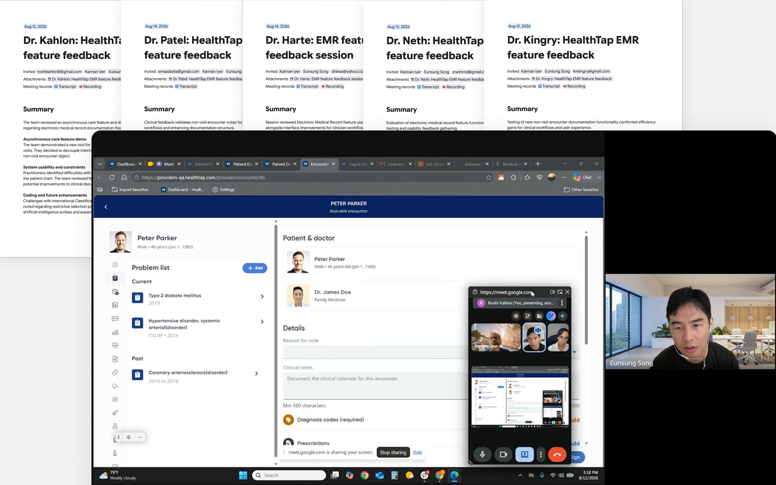Viewport: 776px width, 485px height.
Task: Click the Meet record button icon
Action: coord(516,316)
